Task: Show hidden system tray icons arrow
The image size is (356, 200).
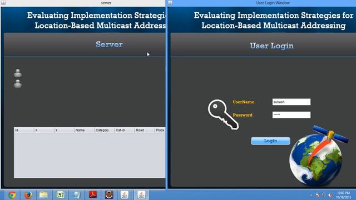Action: tap(311, 195)
